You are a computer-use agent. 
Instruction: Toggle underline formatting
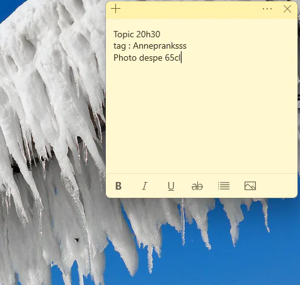(171, 186)
